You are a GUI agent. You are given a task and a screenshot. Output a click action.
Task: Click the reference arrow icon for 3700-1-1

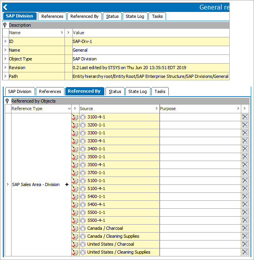click(75, 173)
